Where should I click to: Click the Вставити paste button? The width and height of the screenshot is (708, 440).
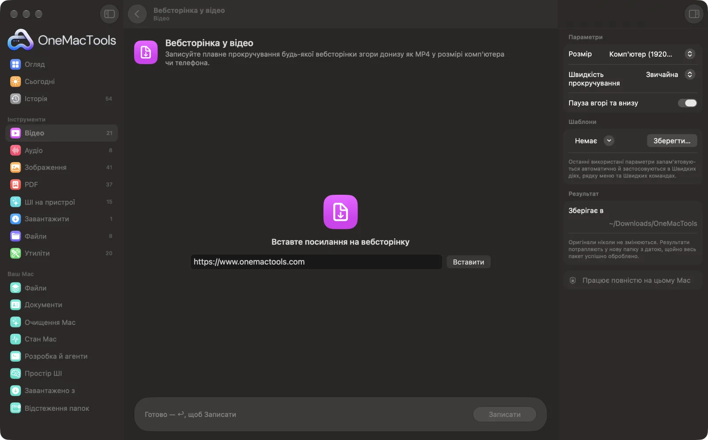[x=468, y=262]
